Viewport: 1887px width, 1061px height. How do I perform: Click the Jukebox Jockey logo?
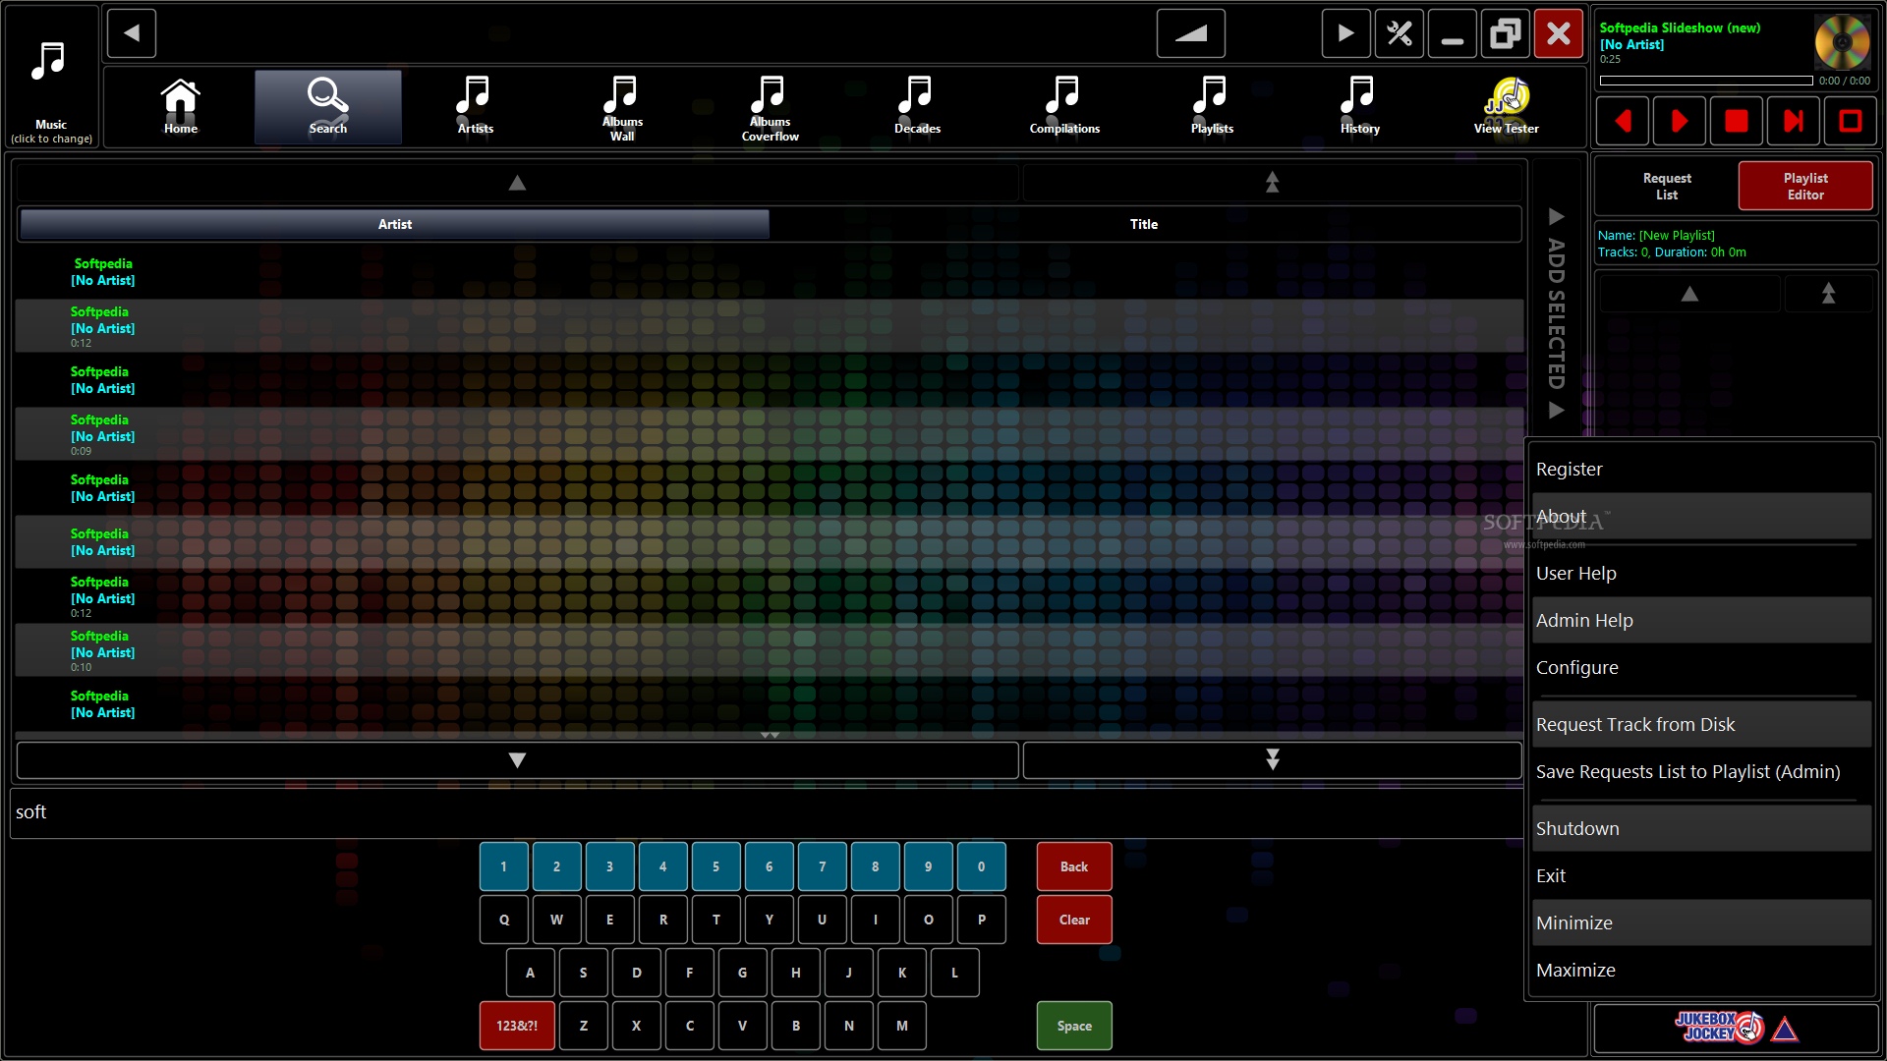(1719, 1028)
